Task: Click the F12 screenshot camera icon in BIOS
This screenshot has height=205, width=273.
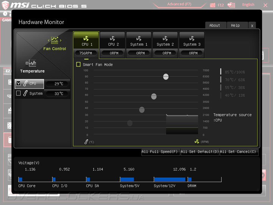Action: pos(213,5)
